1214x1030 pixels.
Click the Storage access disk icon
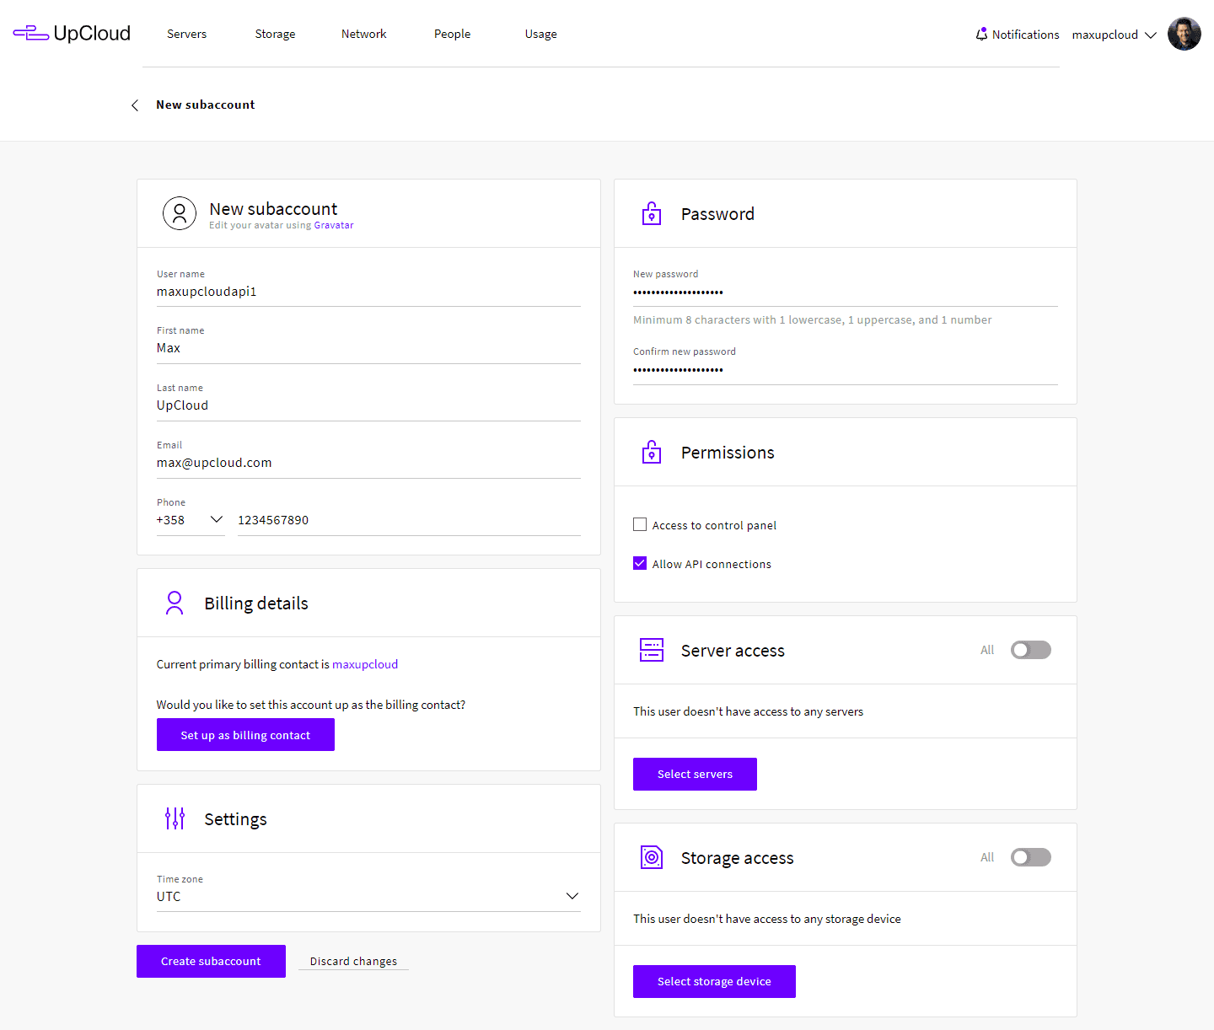[x=652, y=857]
